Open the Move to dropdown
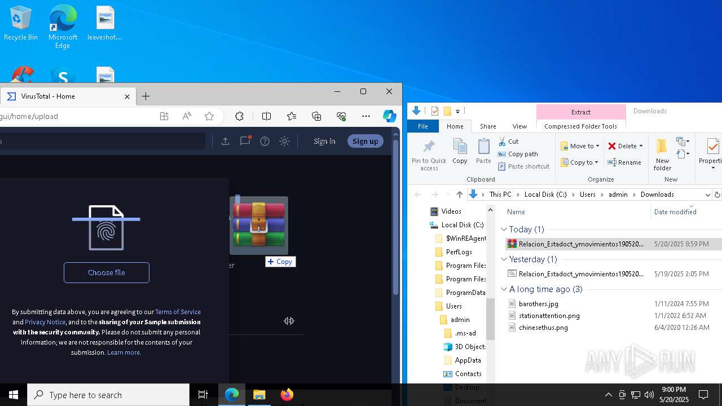 click(580, 146)
